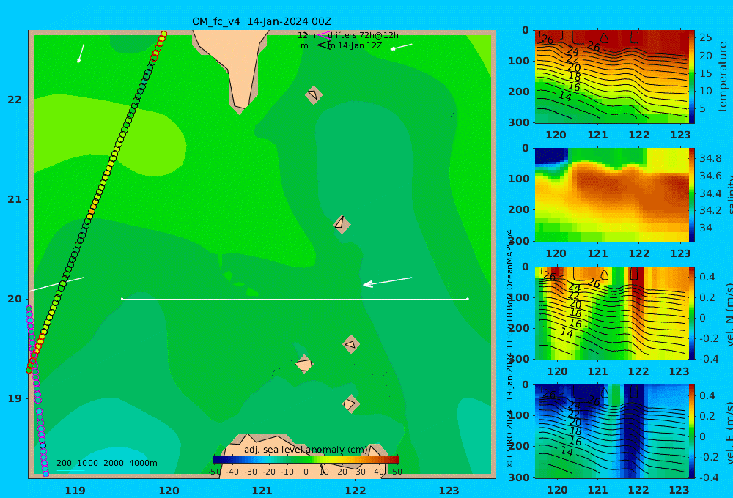
Task: Click the latitude label 22 on the main map
Action: coord(14,100)
